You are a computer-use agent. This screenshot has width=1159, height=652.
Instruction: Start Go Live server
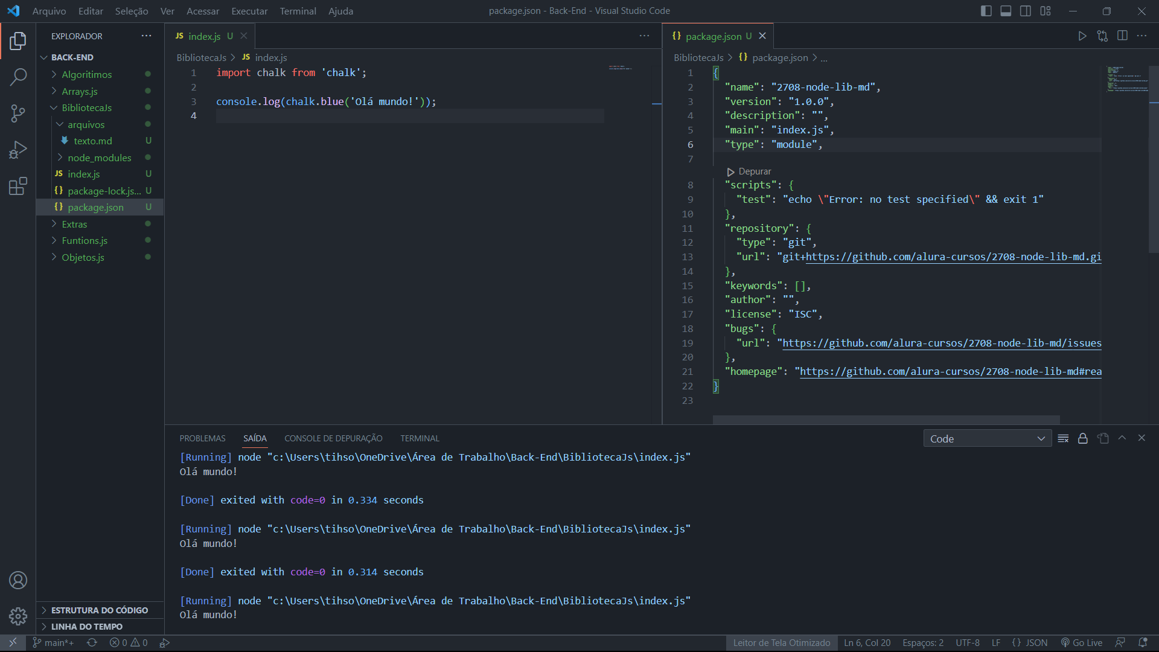pos(1082,643)
